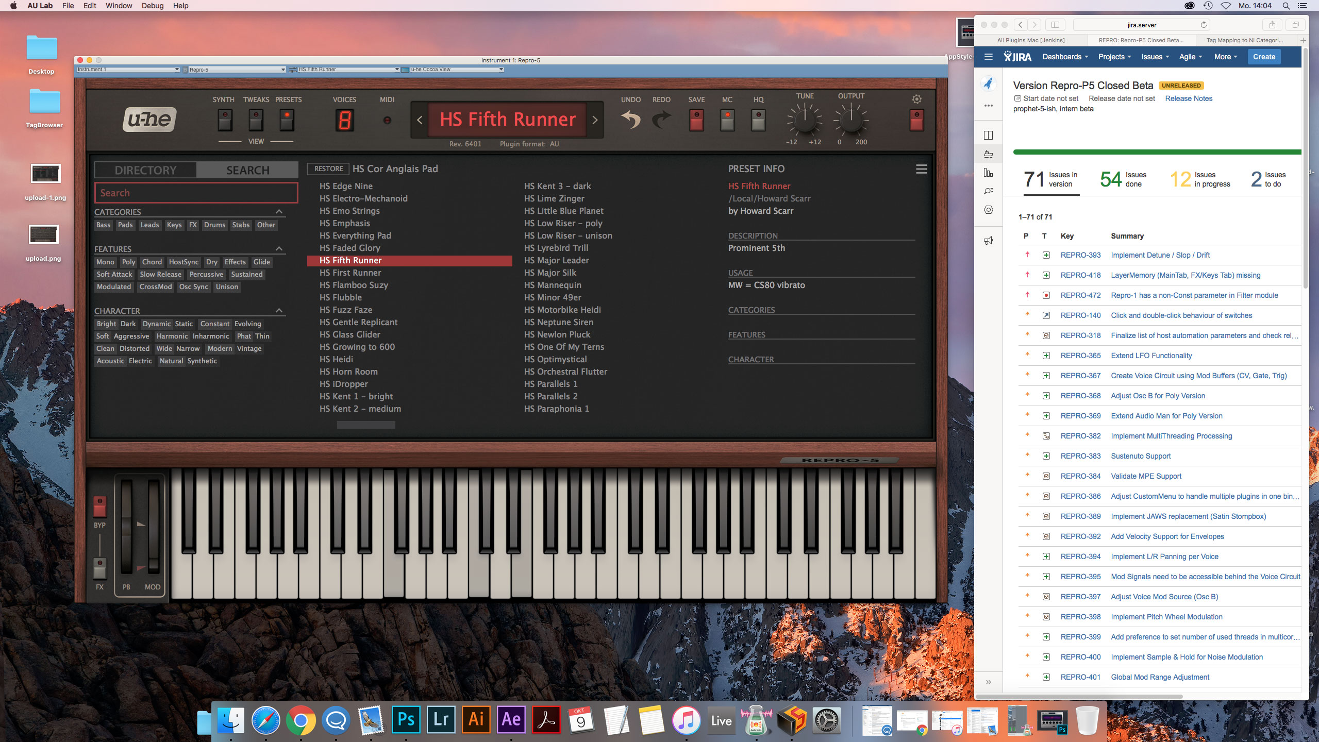Open the JIRA components icon in sidebar

[989, 210]
